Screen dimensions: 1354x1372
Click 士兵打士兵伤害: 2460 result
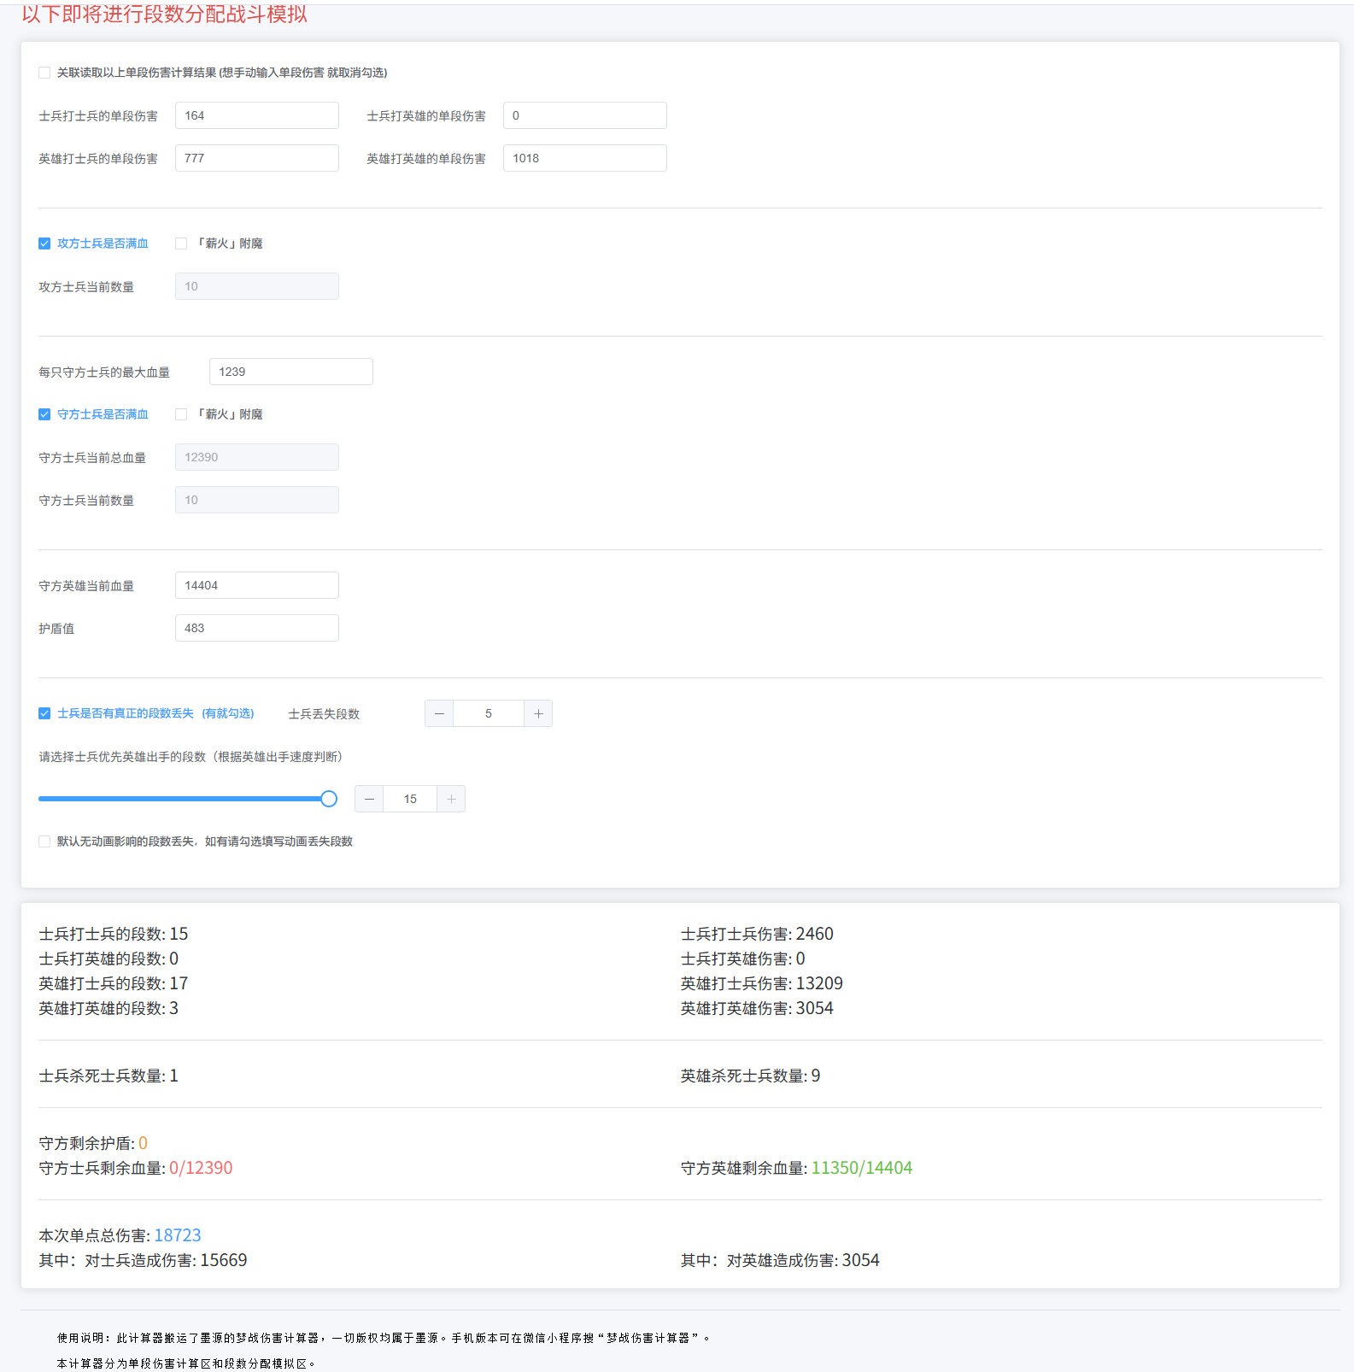(x=757, y=934)
